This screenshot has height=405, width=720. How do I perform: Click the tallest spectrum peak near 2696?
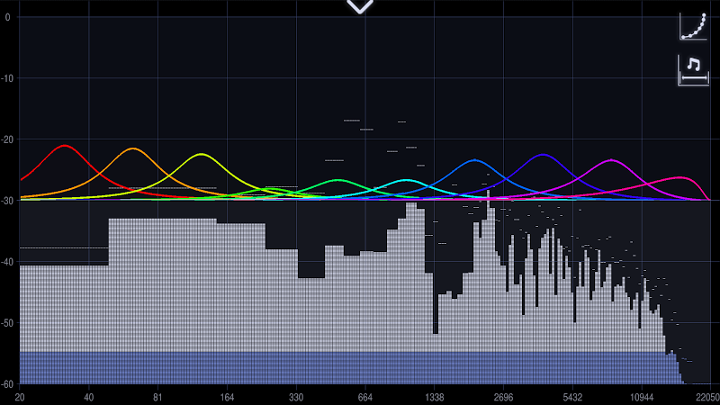coord(488,195)
